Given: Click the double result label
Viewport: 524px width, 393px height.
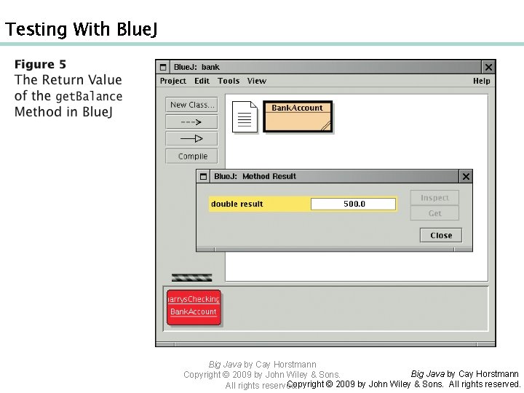Looking at the screenshot, I should (x=237, y=204).
